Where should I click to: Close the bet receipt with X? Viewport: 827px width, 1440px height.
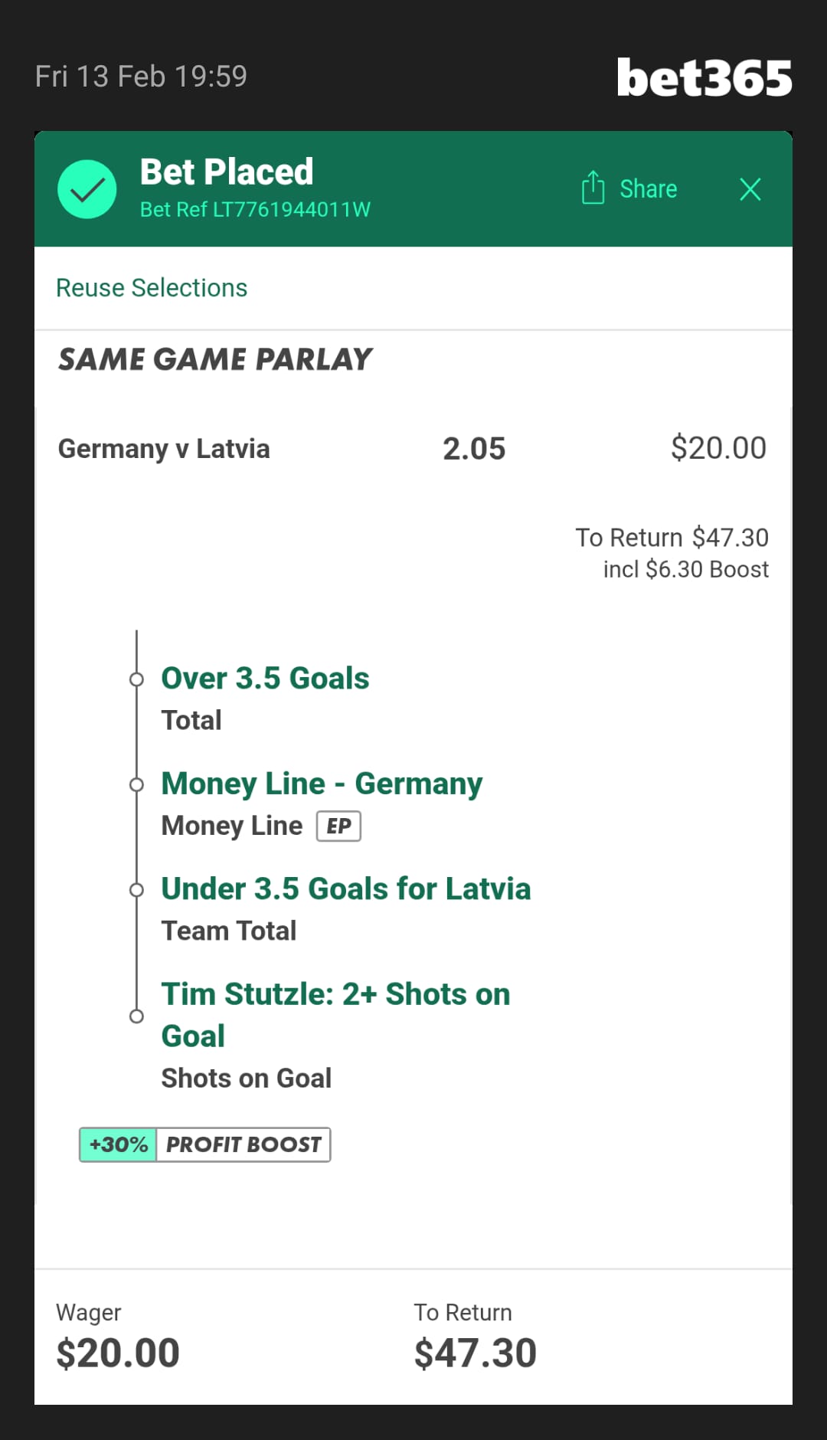pos(750,189)
